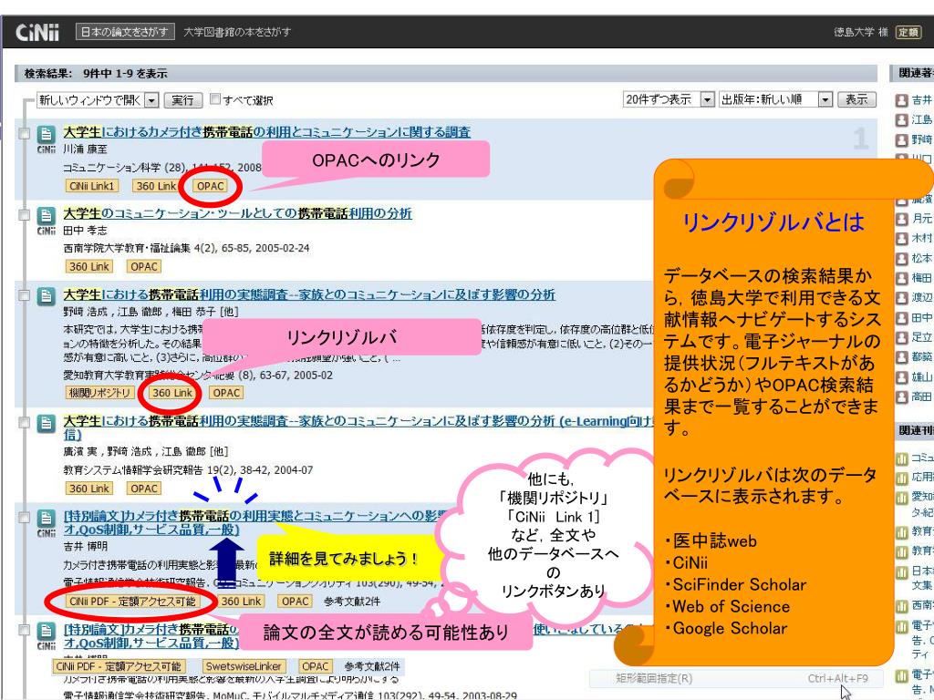
Task: Click the document icon for 川浦 康至's article
Action: (46, 135)
